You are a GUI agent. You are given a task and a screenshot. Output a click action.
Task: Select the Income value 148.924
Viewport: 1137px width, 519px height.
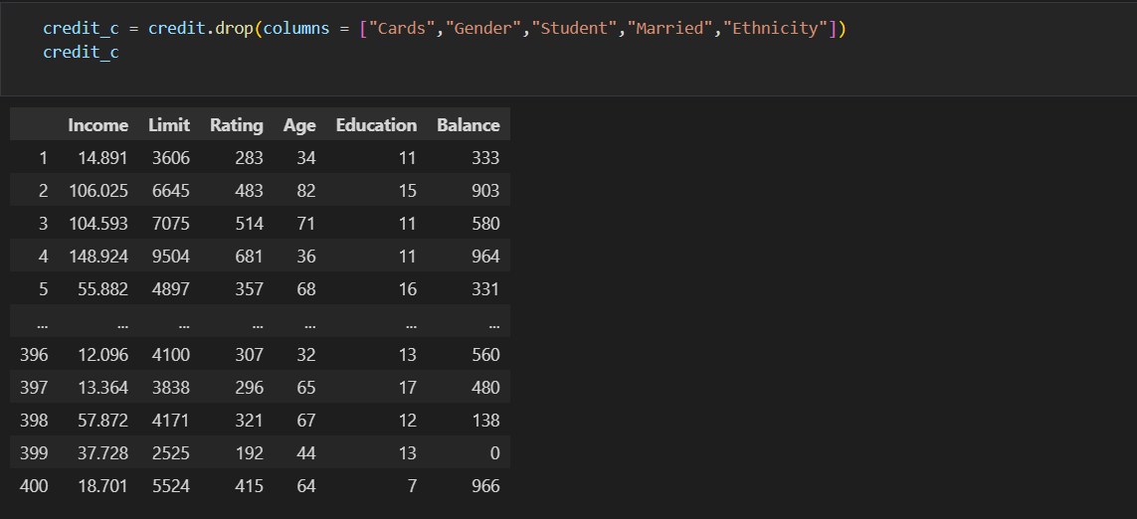point(98,256)
